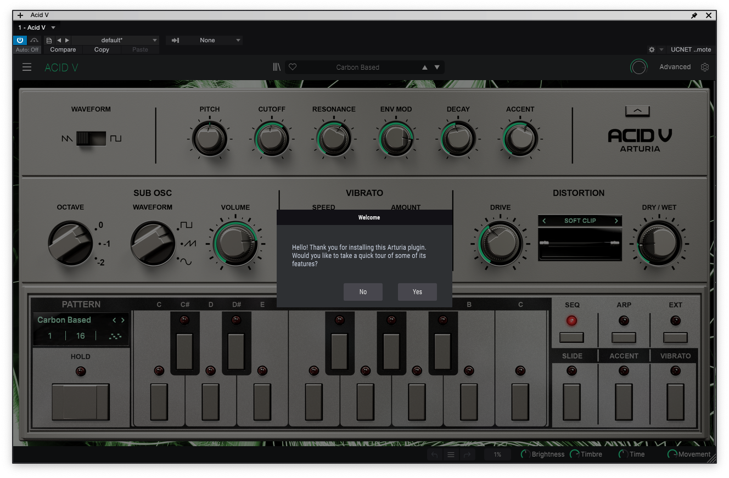Load next preset with down arrow
This screenshot has height=478, width=729.
pos(437,68)
